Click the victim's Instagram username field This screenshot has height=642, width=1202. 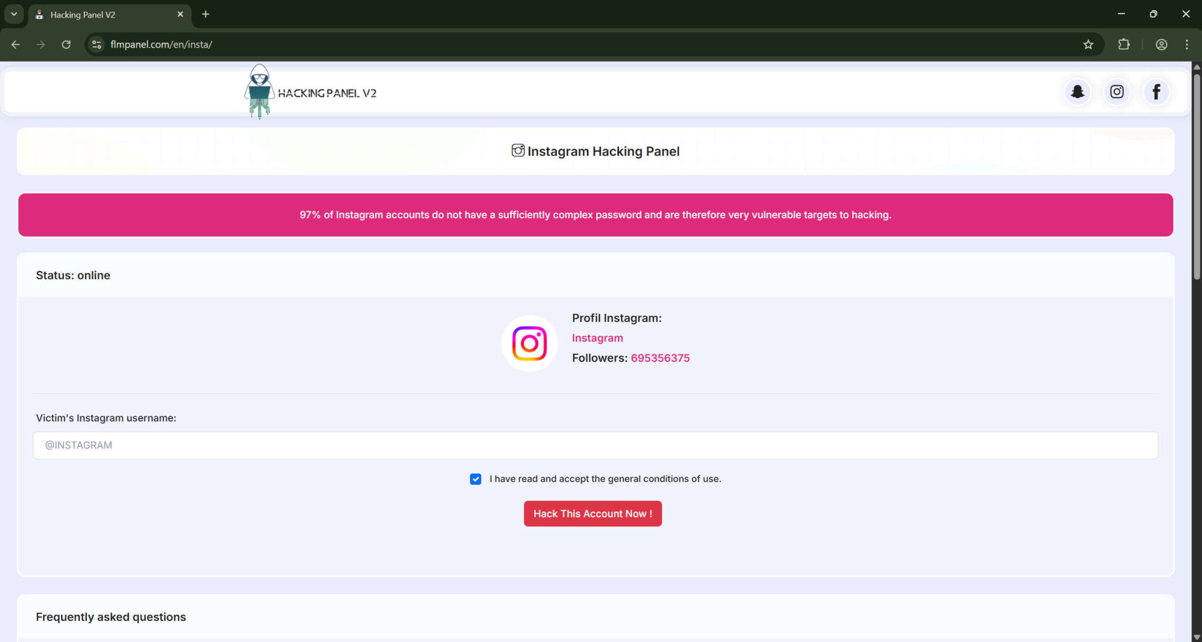[596, 445]
